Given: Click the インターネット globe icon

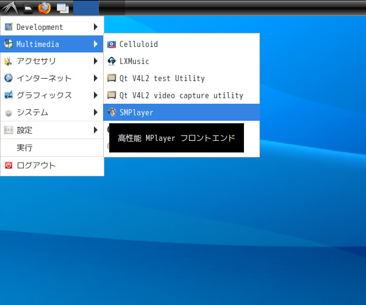Looking at the screenshot, I should pyautogui.click(x=9, y=78).
